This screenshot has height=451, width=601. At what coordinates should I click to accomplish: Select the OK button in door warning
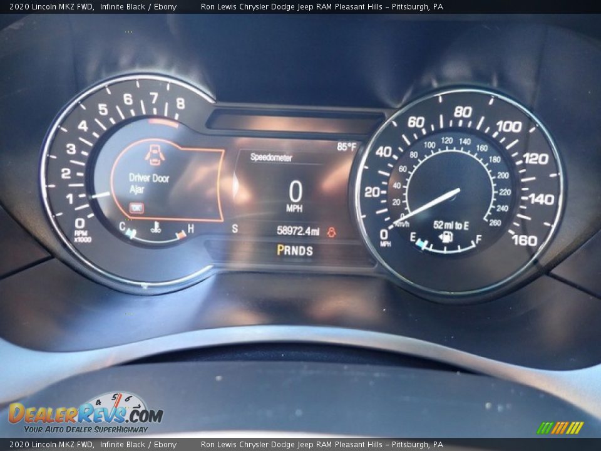[x=136, y=208]
